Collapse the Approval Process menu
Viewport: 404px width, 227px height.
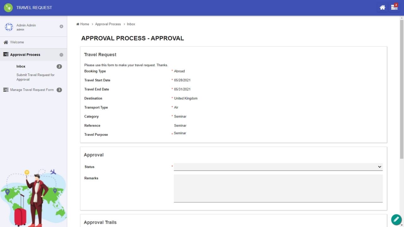pos(61,55)
